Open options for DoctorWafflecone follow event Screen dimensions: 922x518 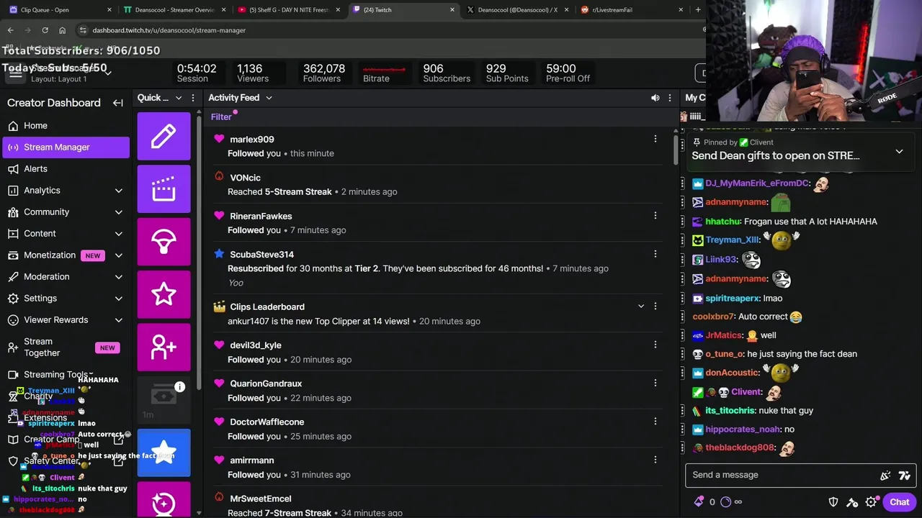tap(655, 421)
